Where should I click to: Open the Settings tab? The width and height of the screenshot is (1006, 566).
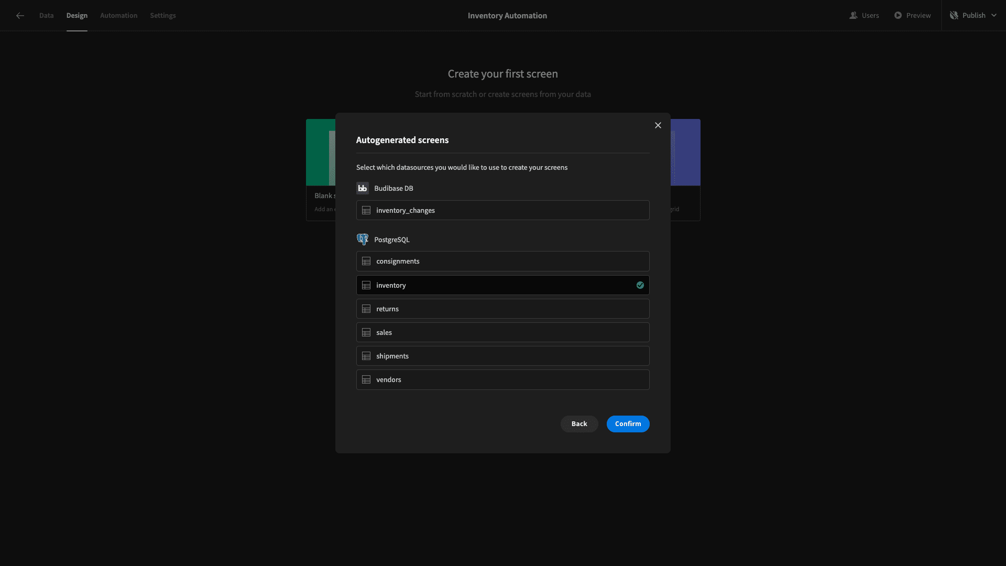point(163,16)
